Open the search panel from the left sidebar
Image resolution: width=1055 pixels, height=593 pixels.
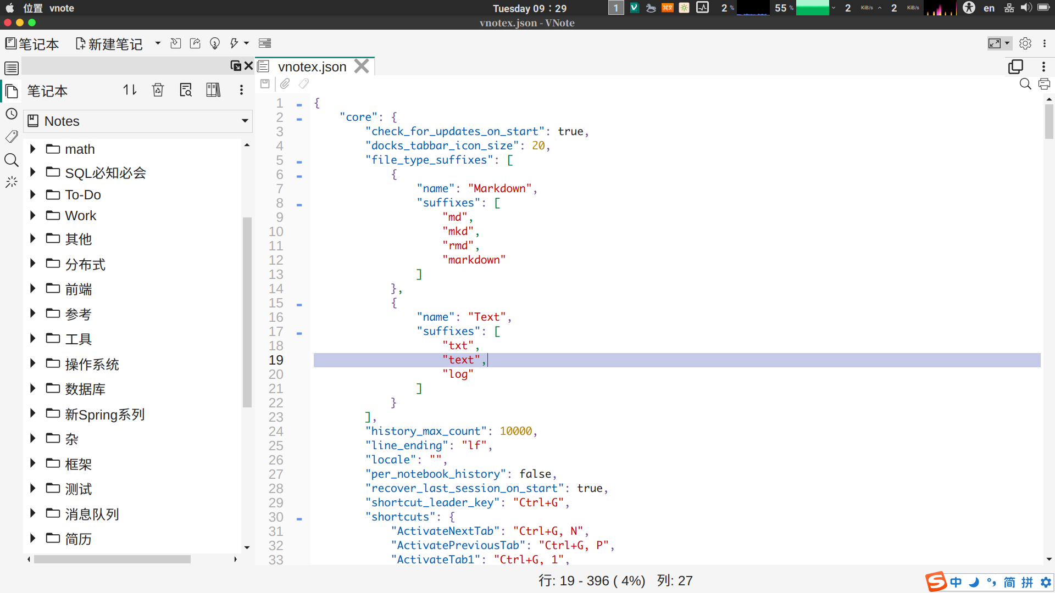pos(12,160)
